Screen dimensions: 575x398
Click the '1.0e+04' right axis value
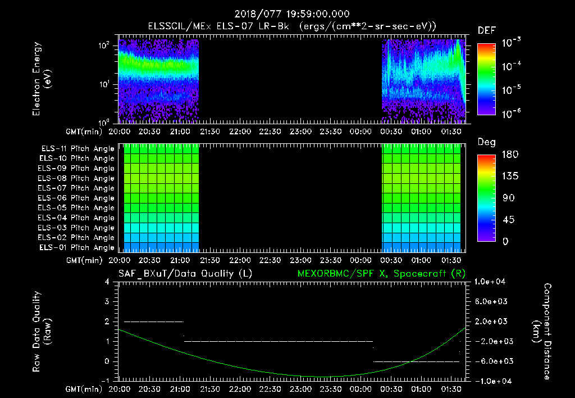[x=490, y=282]
